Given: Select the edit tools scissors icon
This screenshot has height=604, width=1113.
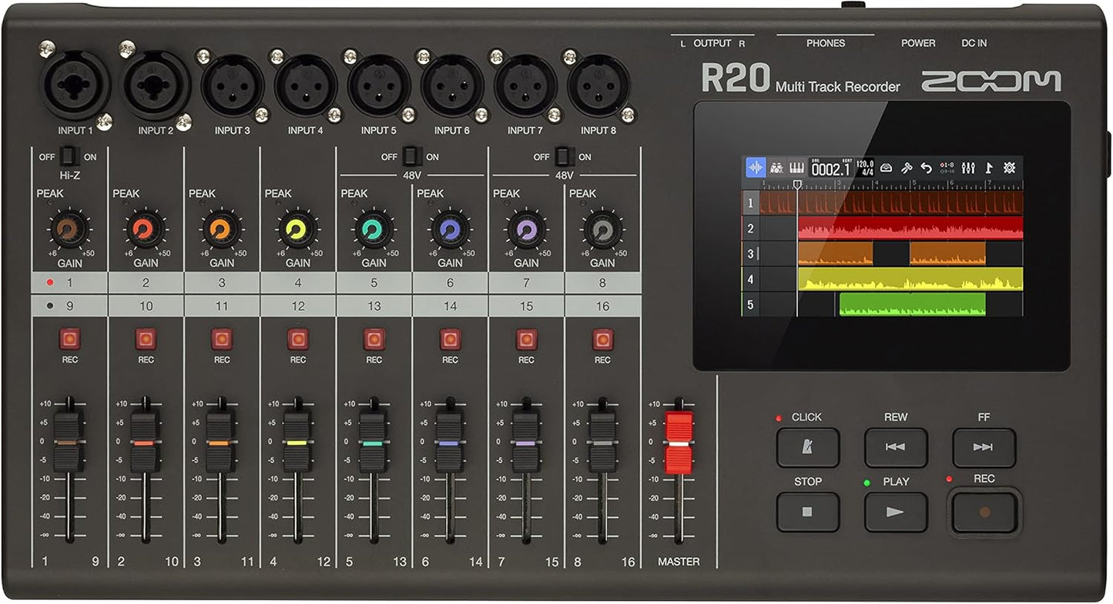Looking at the screenshot, I should (907, 166).
